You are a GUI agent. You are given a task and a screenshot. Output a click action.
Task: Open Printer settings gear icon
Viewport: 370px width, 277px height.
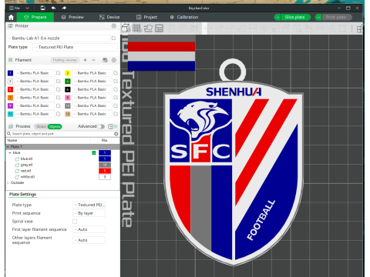(x=114, y=26)
